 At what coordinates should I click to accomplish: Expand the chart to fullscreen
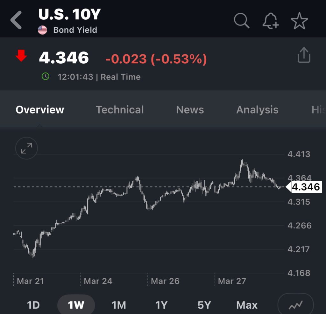coord(26,148)
